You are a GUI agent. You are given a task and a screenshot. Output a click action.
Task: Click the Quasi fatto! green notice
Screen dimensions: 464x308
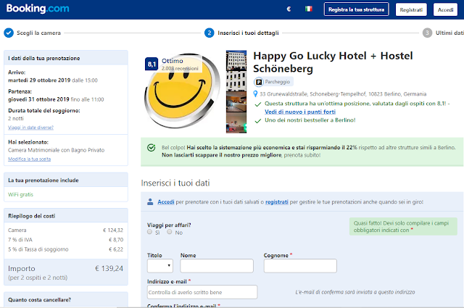click(403, 227)
